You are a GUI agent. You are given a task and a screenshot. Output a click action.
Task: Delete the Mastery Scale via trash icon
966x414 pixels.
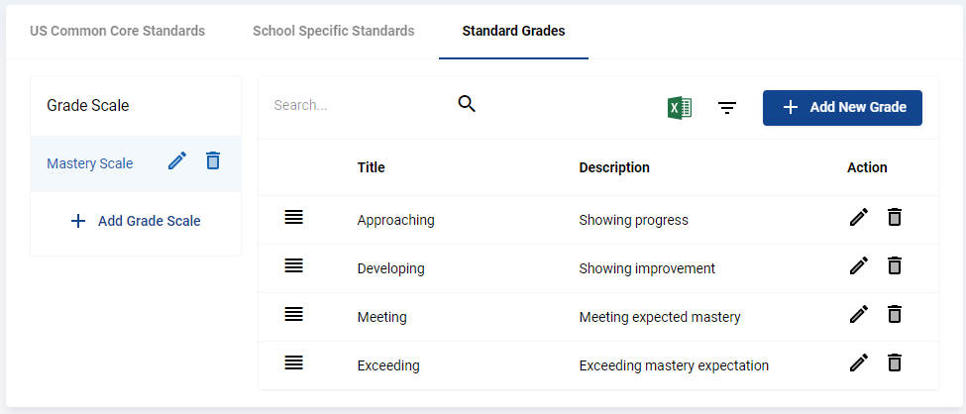213,160
